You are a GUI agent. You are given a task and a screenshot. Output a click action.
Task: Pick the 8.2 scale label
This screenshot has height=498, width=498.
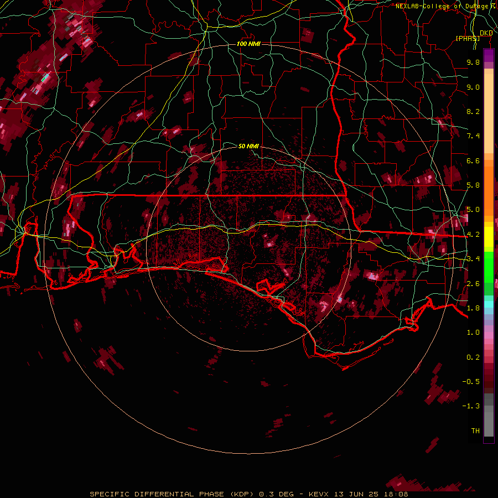(x=473, y=111)
